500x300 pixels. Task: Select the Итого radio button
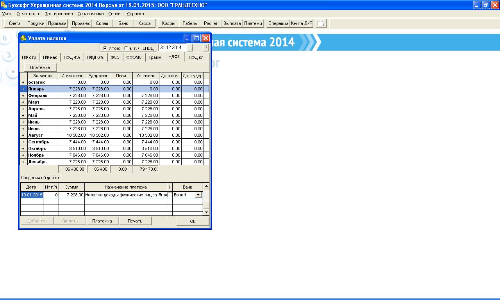click(105, 48)
